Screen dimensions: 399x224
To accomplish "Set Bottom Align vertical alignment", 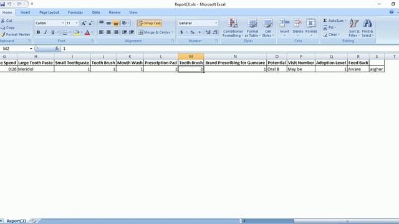I will pos(116,23).
